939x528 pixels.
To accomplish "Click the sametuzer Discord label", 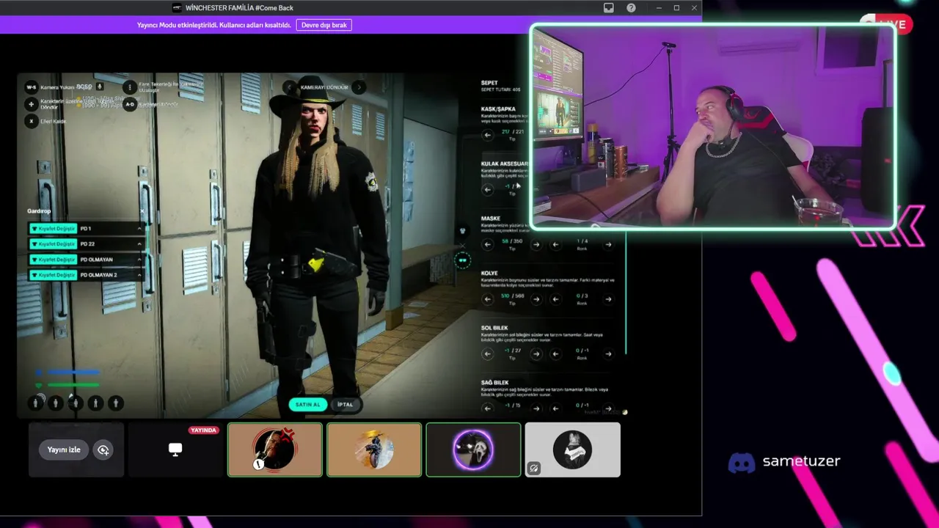I will click(801, 461).
